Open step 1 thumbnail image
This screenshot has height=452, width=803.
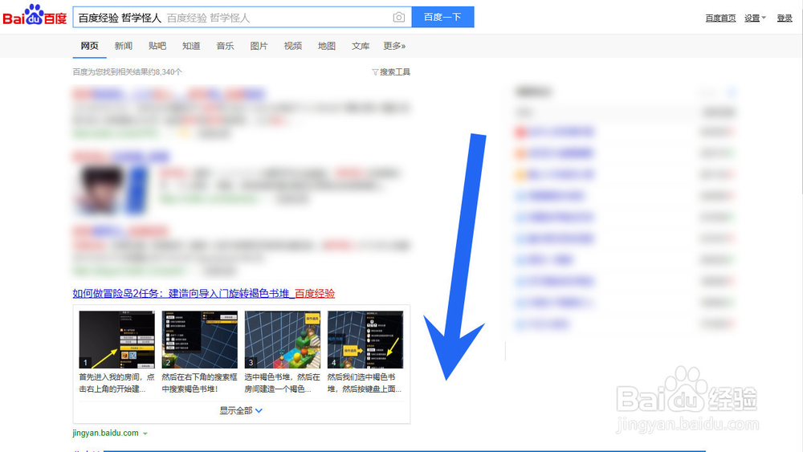click(x=116, y=340)
